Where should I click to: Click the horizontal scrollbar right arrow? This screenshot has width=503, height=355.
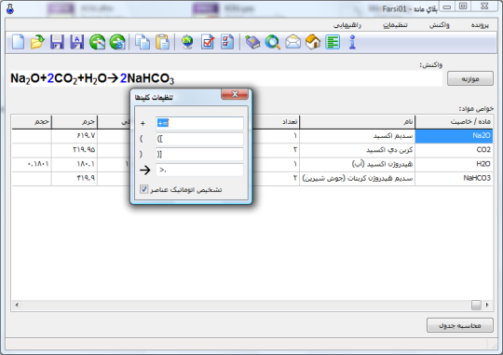487,305
